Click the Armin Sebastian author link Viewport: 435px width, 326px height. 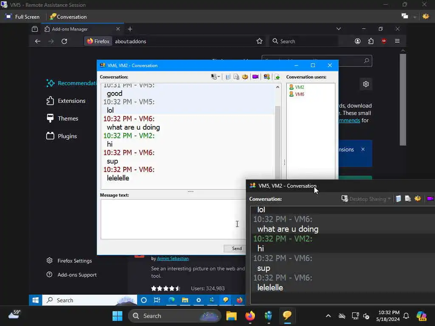coord(173,259)
